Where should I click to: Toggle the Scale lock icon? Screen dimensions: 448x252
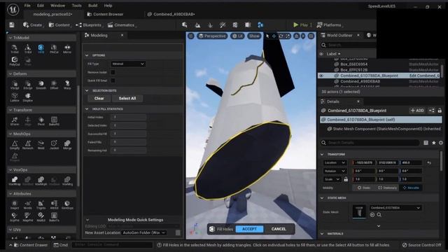coord(346,179)
